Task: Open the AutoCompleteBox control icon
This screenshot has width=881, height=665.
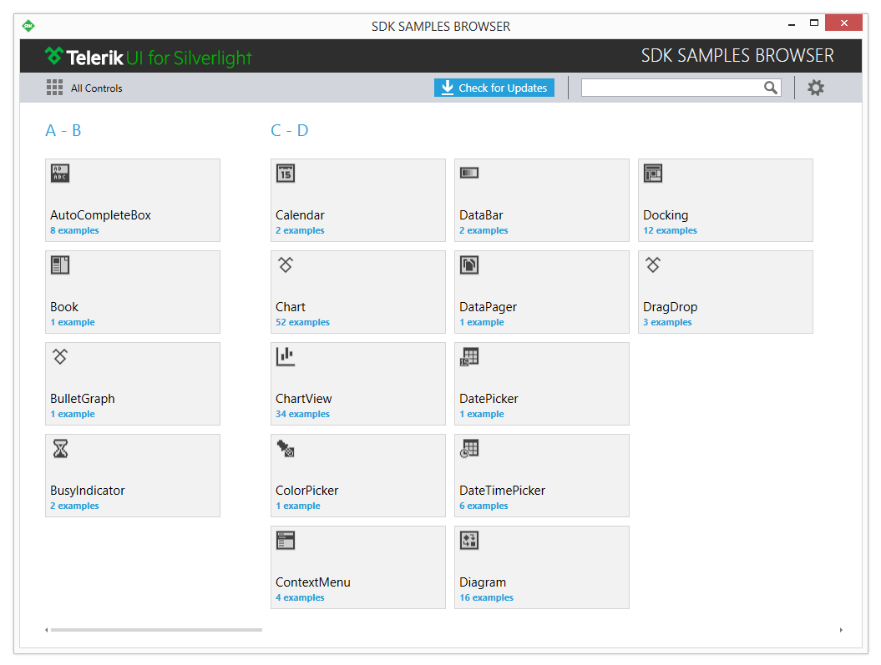Action: [60, 173]
